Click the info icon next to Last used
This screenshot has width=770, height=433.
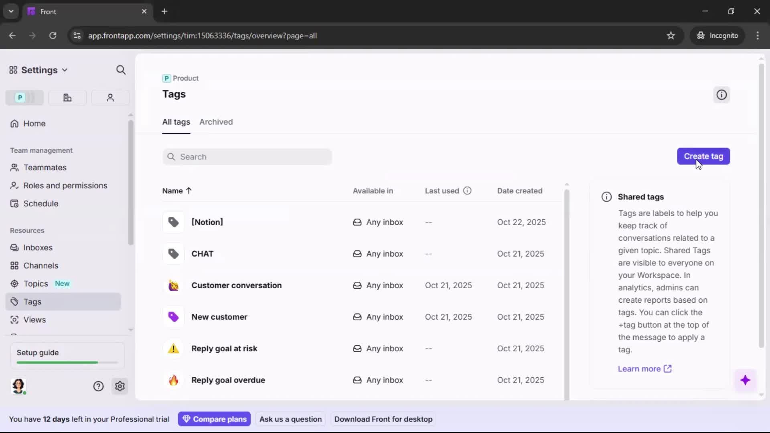468,191
